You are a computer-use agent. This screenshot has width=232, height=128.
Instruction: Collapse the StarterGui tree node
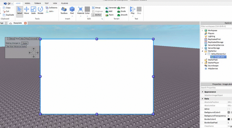[x=202, y=51]
